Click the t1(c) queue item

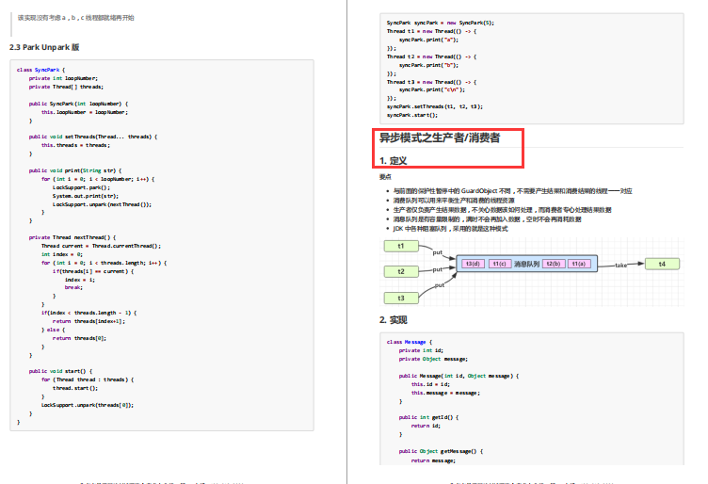(499, 264)
